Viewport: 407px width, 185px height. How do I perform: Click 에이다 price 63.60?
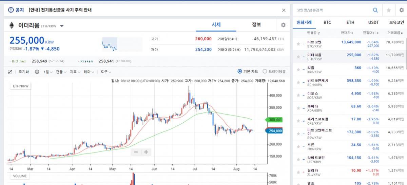tap(356, 106)
